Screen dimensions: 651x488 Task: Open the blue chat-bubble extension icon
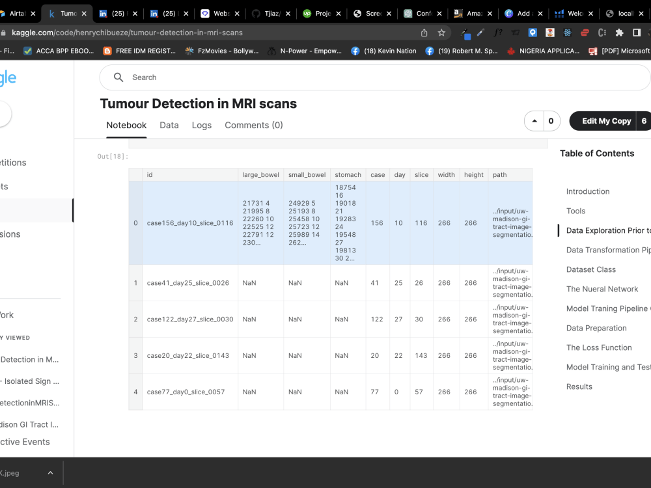[x=533, y=33]
